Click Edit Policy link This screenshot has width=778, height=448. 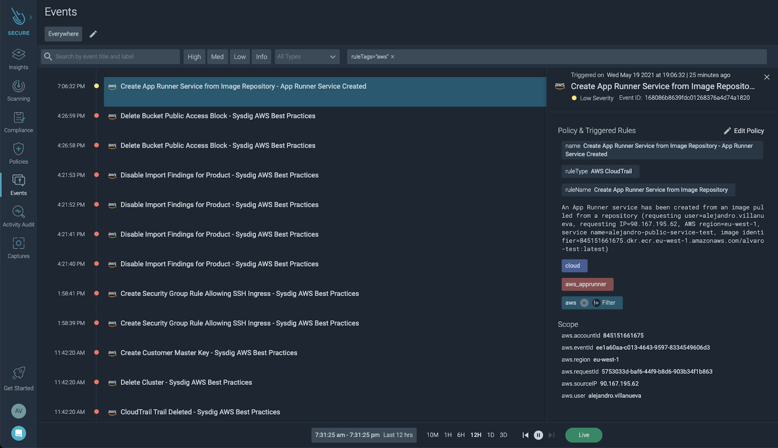pos(748,131)
